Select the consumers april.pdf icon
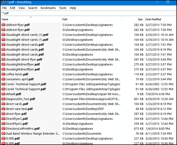Screen dimensions: 177x145 3,79
